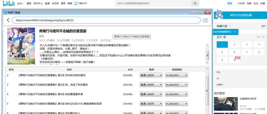Click the 下载APP link
The height and width of the screenshot is (114, 267).
point(82,3)
